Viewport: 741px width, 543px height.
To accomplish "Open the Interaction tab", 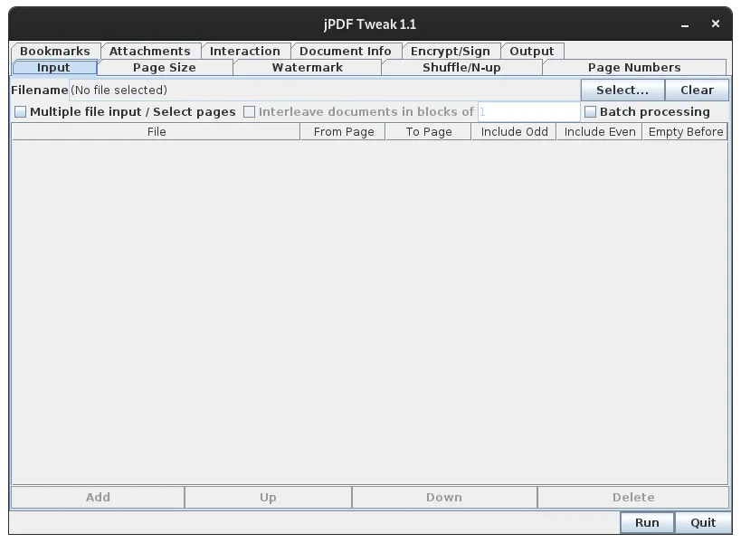I will (x=245, y=51).
